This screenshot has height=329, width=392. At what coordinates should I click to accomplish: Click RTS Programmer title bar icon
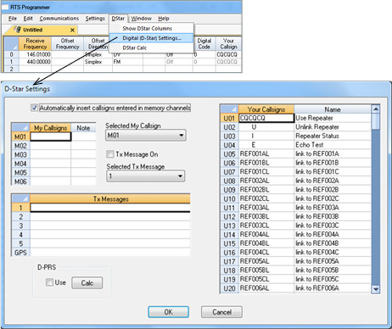click(x=5, y=7)
